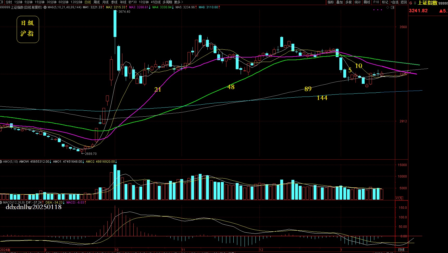This screenshot has width=448, height=253.
Task: Click the magenta three-dot marker above chart
Action: pyautogui.click(x=378, y=10)
